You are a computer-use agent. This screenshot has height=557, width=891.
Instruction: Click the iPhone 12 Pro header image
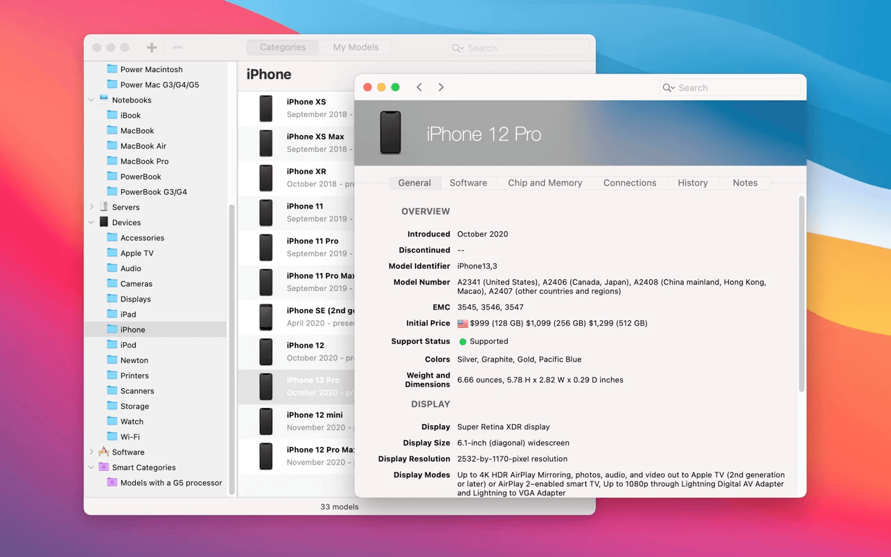click(391, 133)
